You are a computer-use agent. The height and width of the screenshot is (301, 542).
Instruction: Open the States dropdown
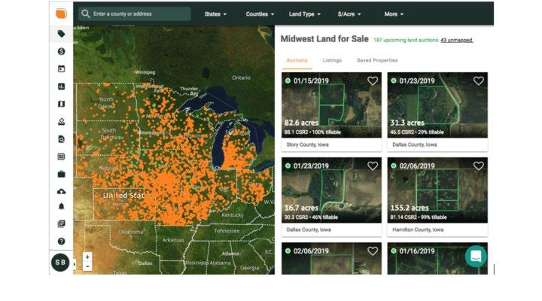click(215, 14)
